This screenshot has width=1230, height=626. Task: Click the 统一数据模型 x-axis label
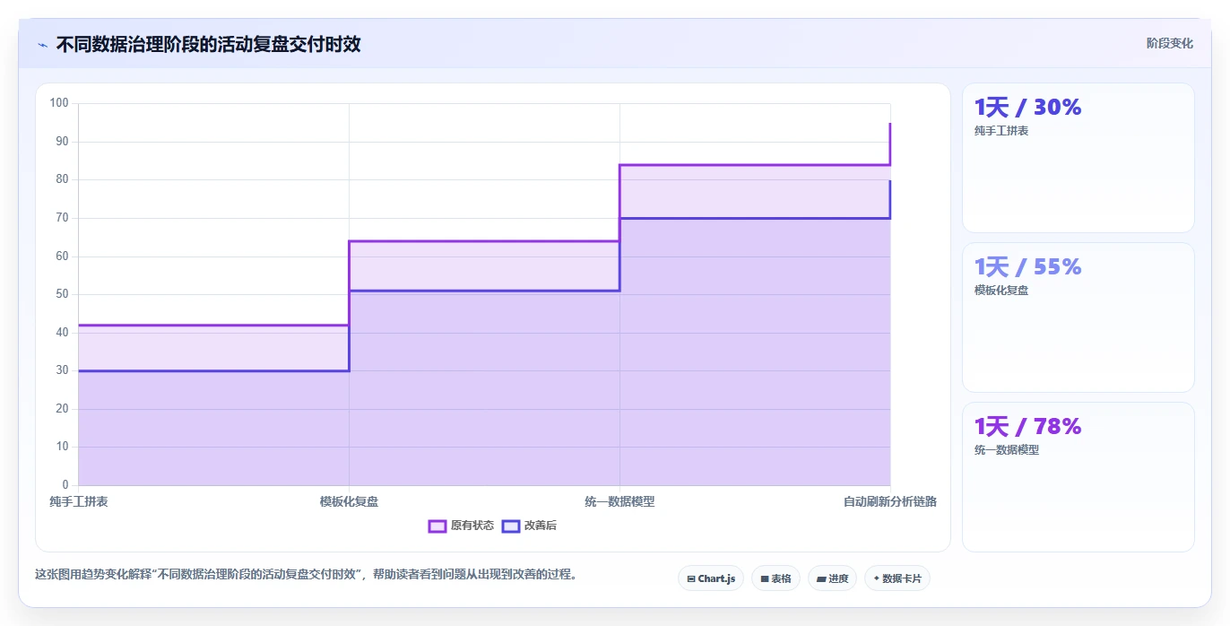(x=619, y=501)
